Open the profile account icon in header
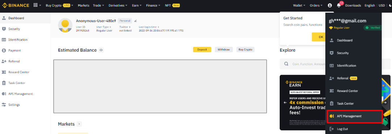Screen dimensions: 392x134 (330, 5)
